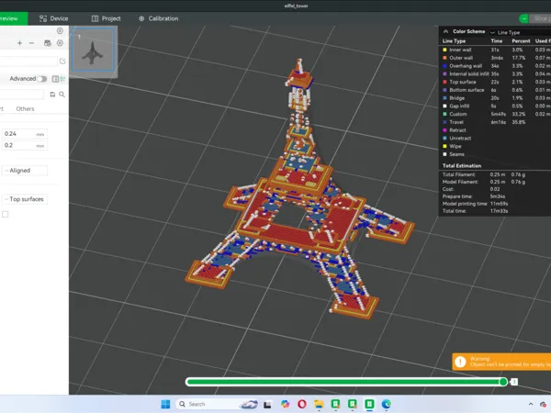Click the Total time value 17m33s

pos(499,211)
